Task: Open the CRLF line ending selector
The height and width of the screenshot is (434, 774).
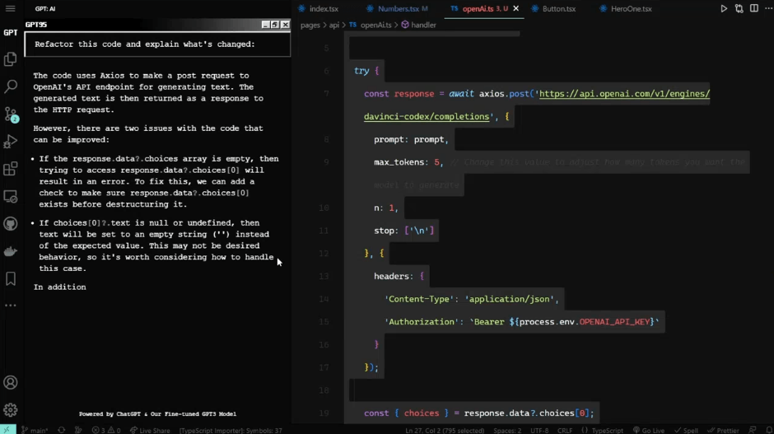Action: 565,430
